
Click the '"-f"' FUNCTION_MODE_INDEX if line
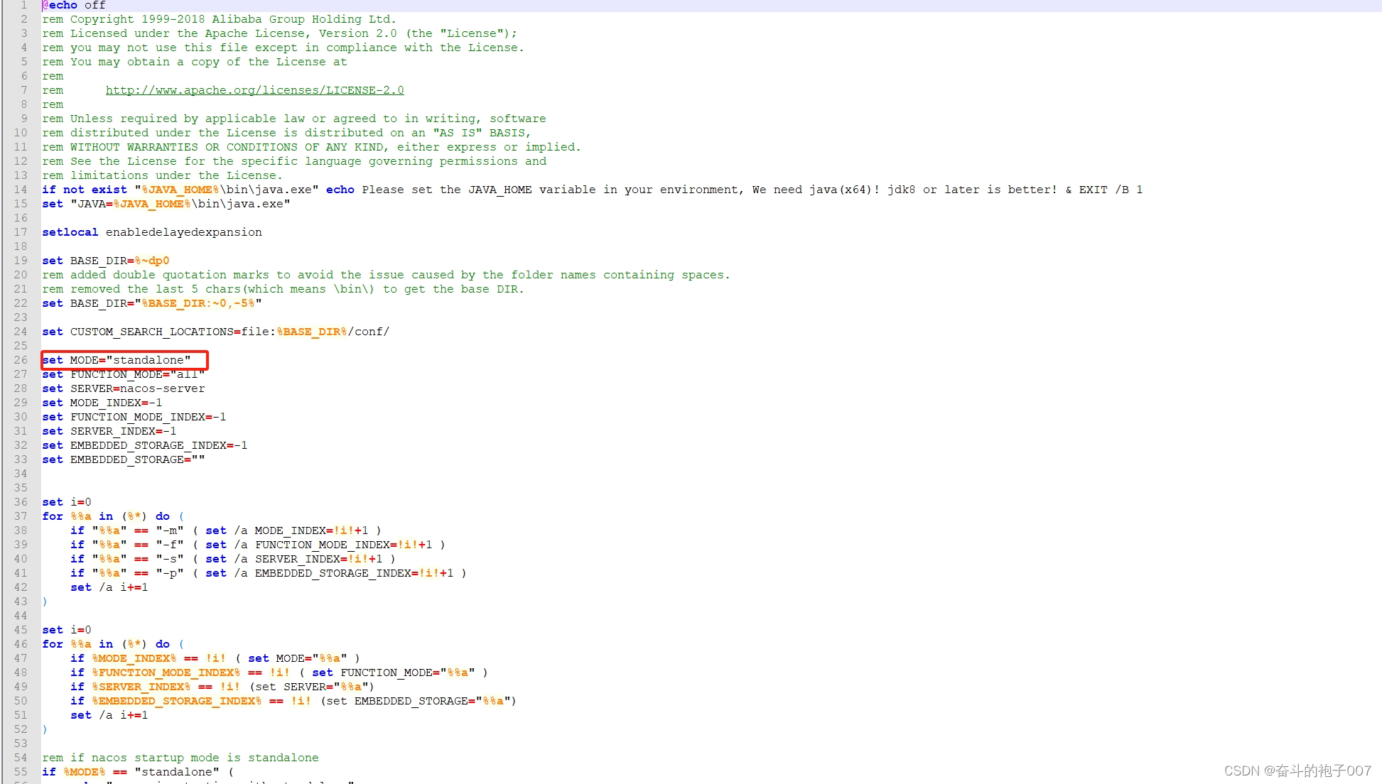pos(258,545)
